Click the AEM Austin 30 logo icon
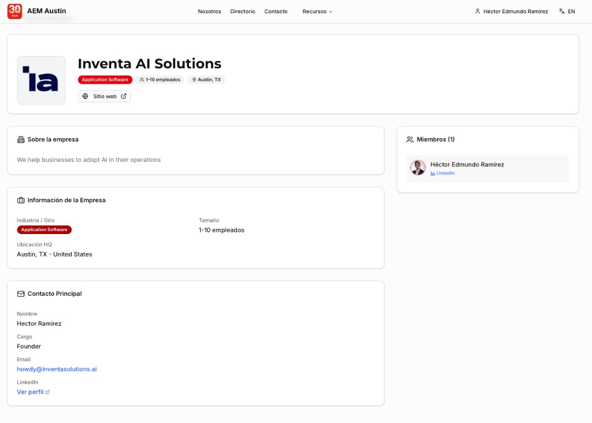592x423 pixels. point(14,11)
